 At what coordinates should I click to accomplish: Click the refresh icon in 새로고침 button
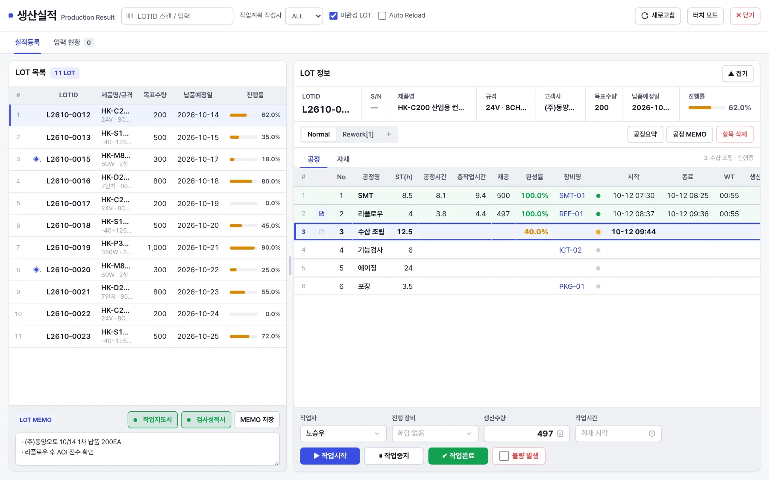[x=645, y=16]
